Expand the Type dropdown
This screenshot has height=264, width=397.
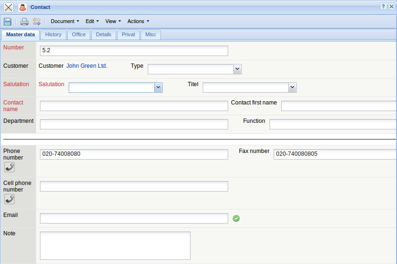tap(237, 69)
